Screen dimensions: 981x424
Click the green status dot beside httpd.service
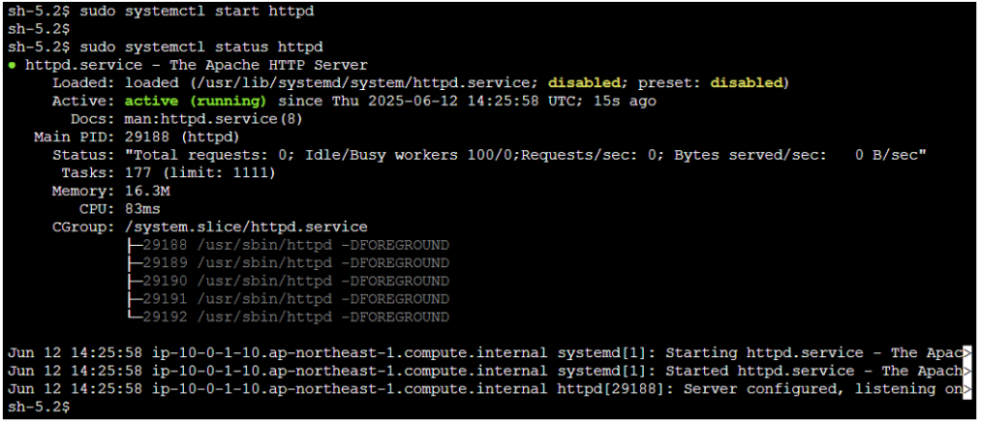point(12,66)
